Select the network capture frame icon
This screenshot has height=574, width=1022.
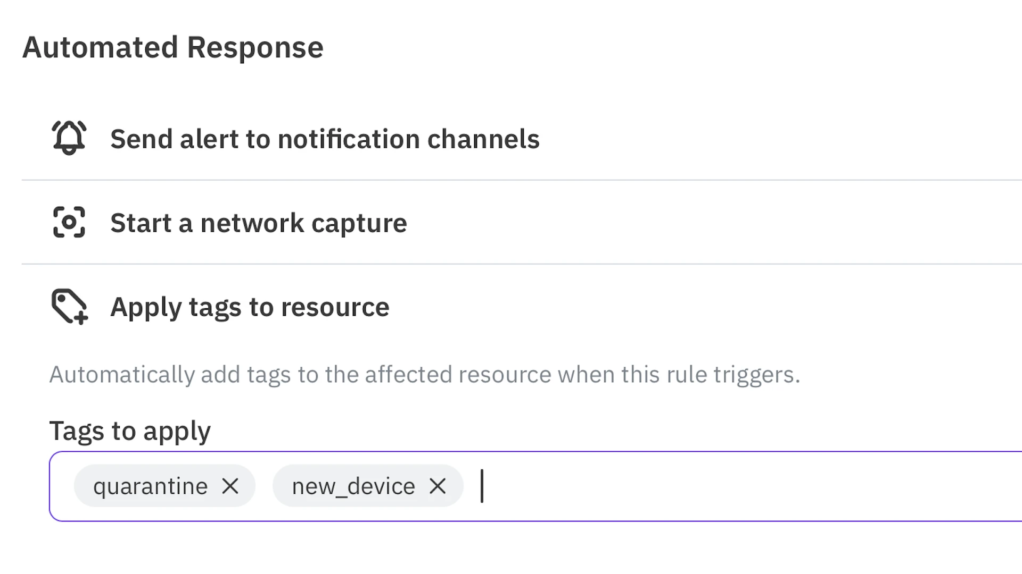(68, 222)
